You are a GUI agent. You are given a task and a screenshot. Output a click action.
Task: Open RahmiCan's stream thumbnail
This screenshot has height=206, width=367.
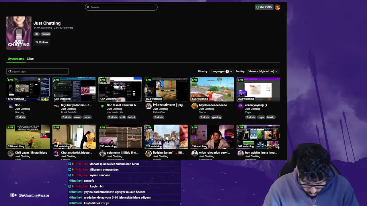(166, 89)
